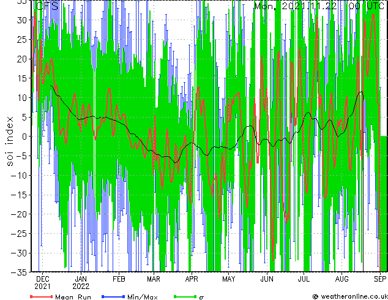Click the "FEB" x-axis month label

(x=119, y=279)
